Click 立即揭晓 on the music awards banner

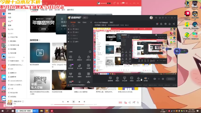pos(43,29)
